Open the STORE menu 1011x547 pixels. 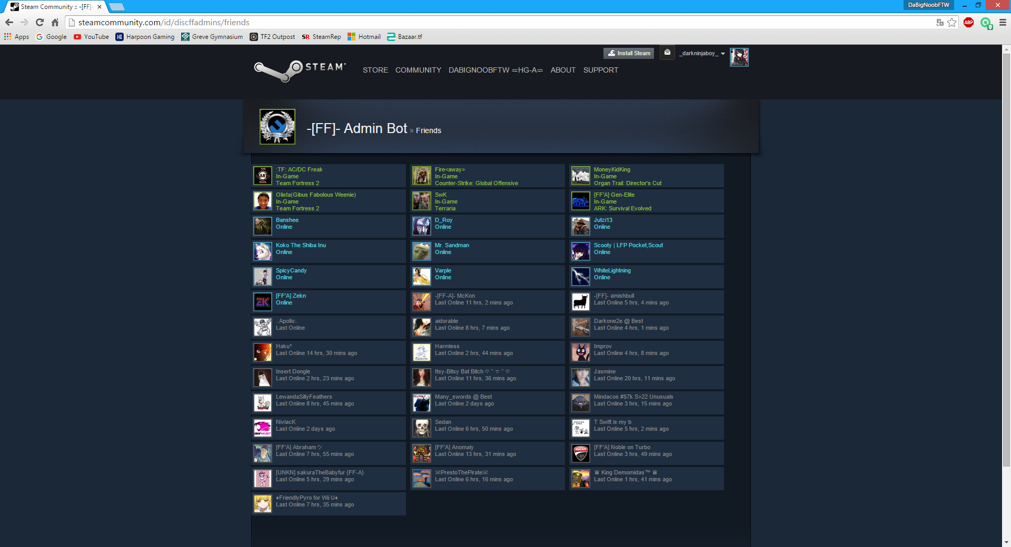pos(375,70)
